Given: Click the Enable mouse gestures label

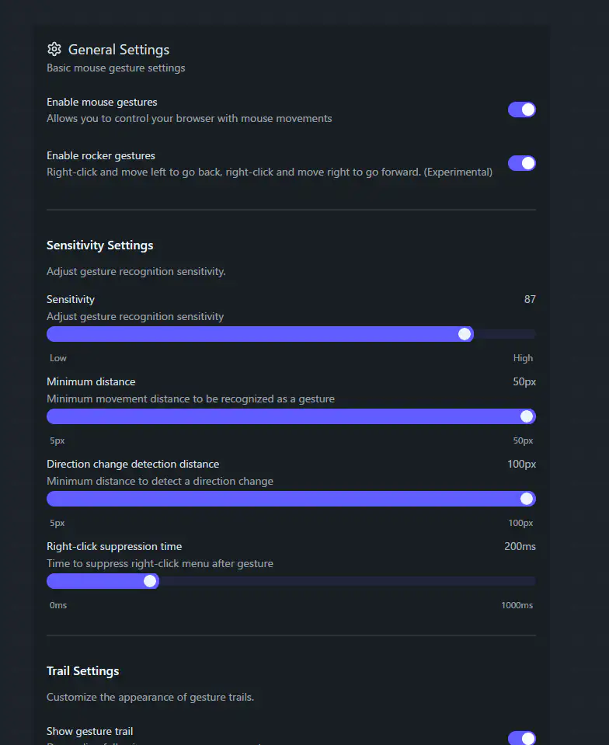Looking at the screenshot, I should [102, 102].
